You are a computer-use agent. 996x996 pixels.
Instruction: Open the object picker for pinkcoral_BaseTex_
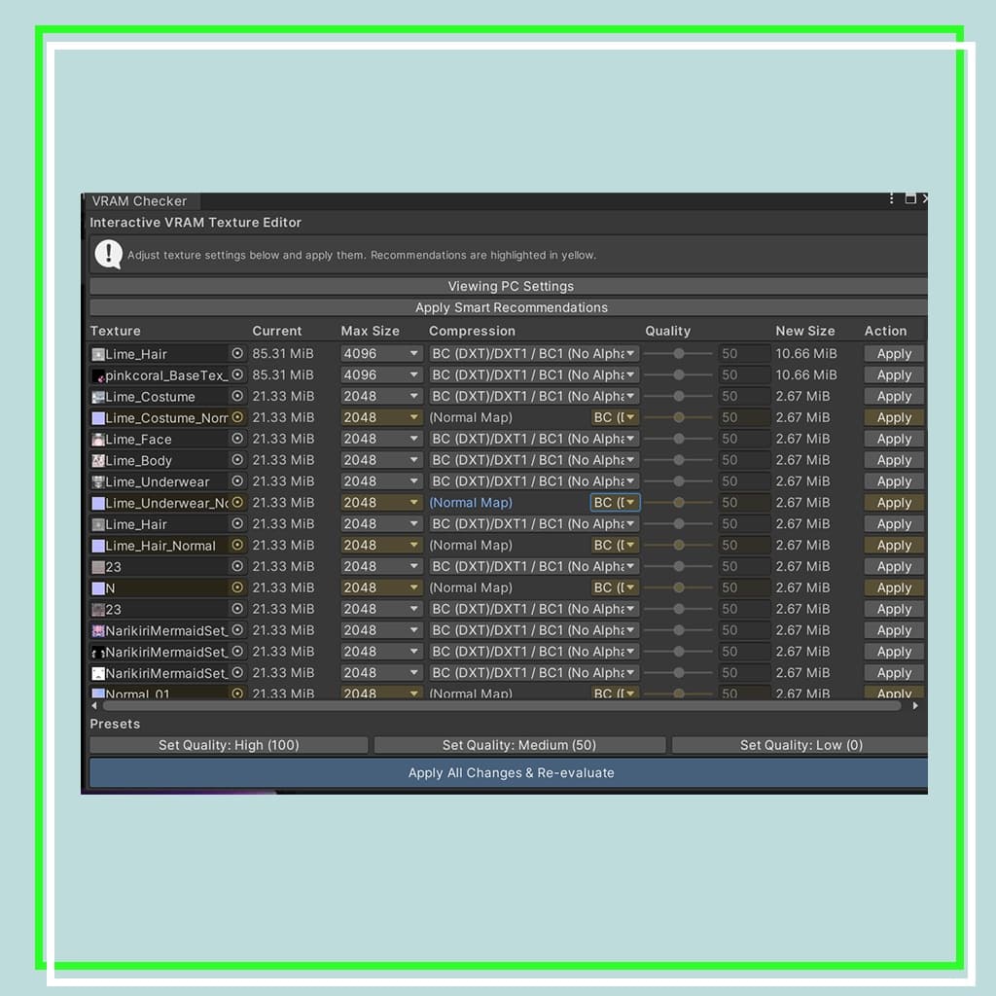pos(237,374)
